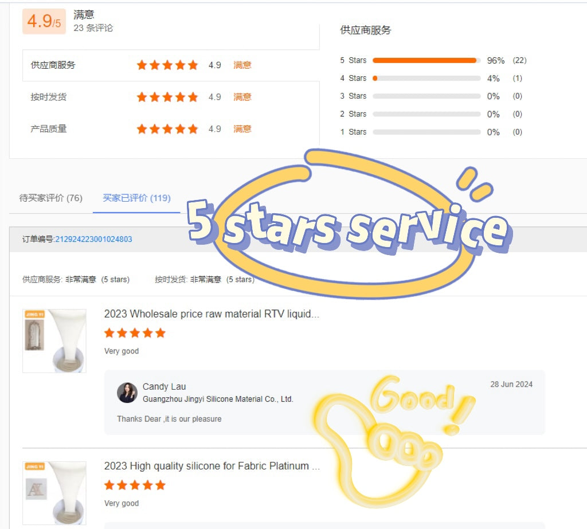Select the 买家已评价 (119) tab
This screenshot has height=529, width=587.
point(136,198)
